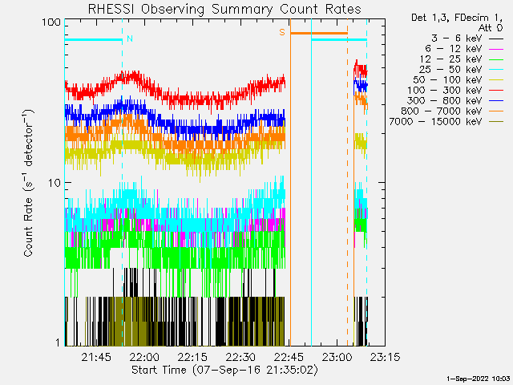Click the 22:15 time axis label

coord(192,357)
